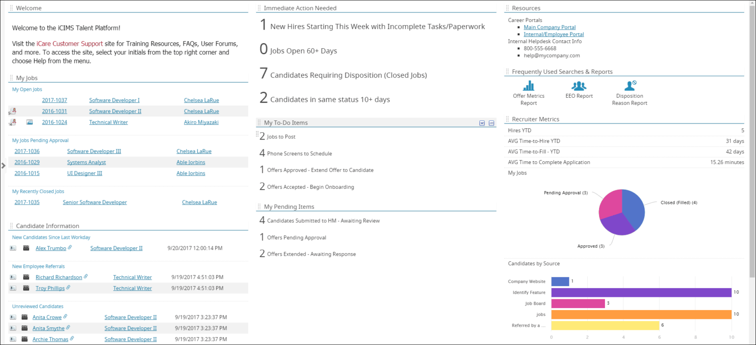Click the video icon next to Alex Trumbo
The width and height of the screenshot is (756, 345).
[x=26, y=248]
